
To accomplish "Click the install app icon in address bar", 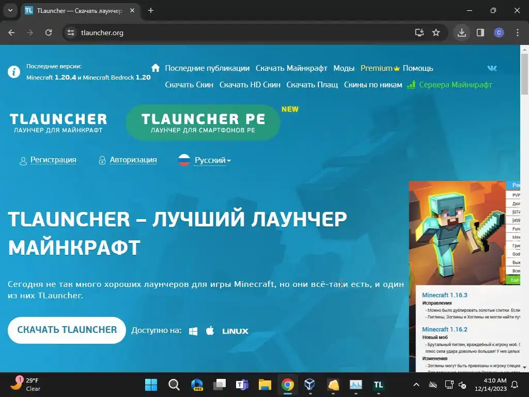I will (x=419, y=33).
